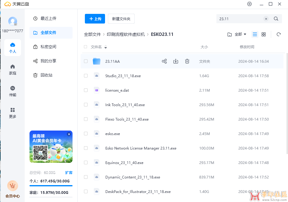Switch to grid view

264,34
